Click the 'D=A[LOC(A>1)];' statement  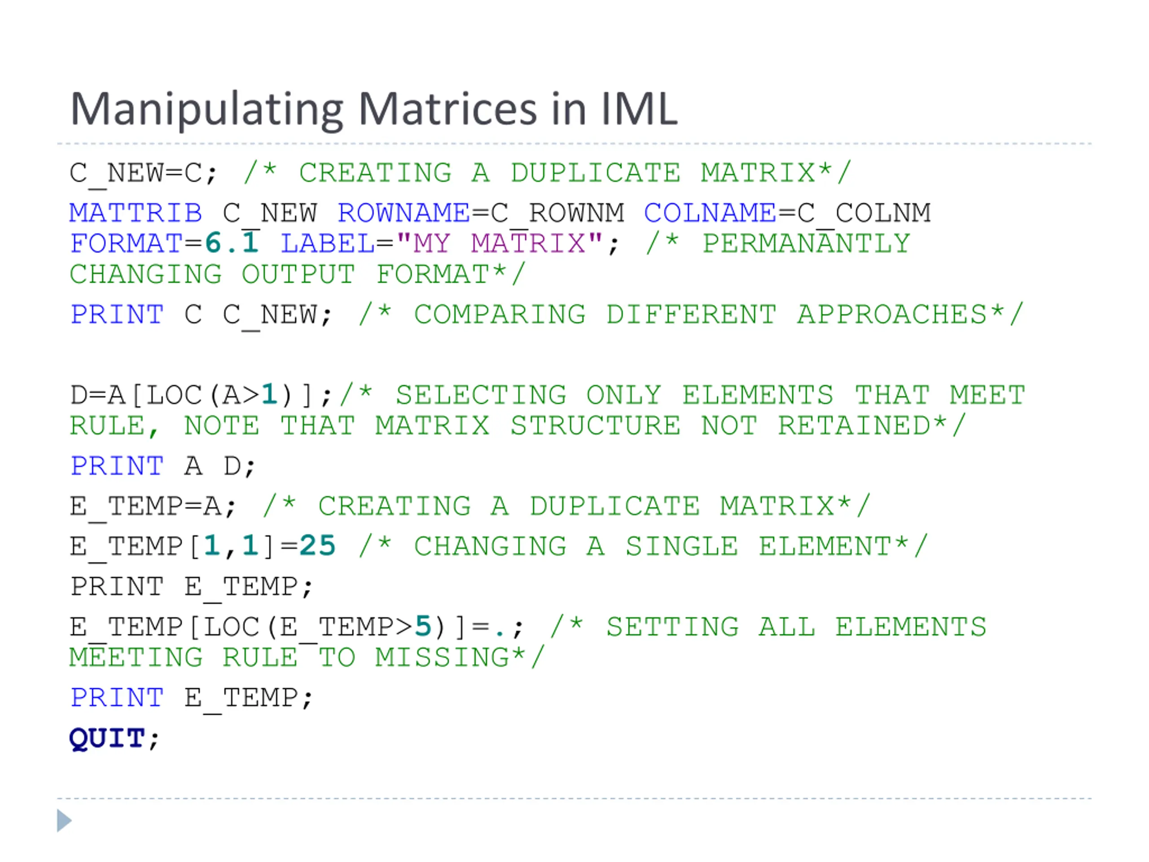pos(201,396)
